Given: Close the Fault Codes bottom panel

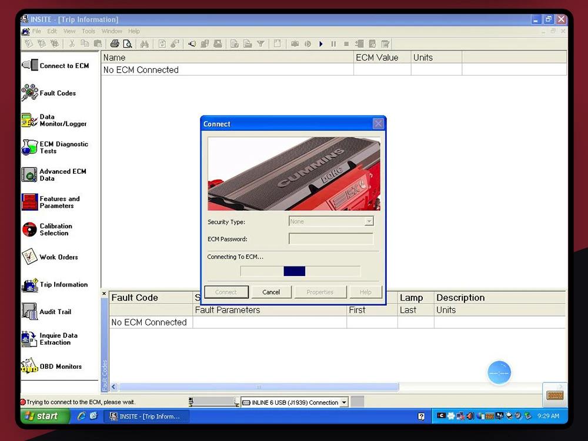Looking at the screenshot, I should pos(104,294).
